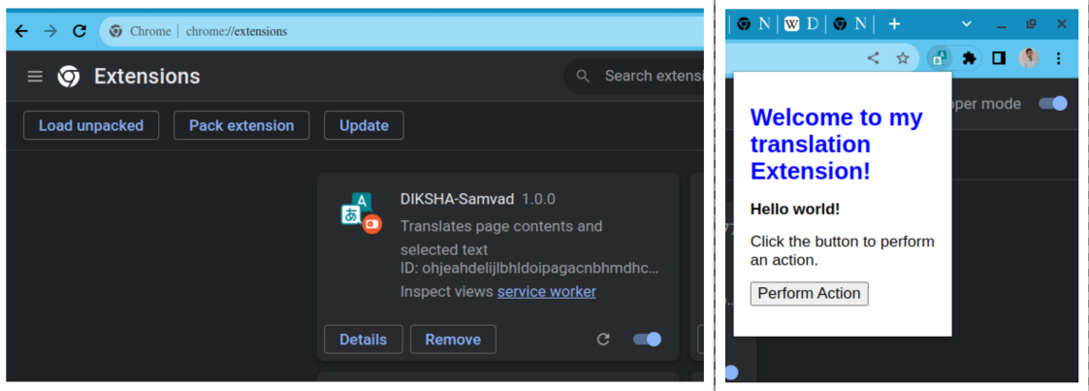Reload the page with the refresh icon
The width and height of the screenshot is (1089, 391).
[x=80, y=31]
